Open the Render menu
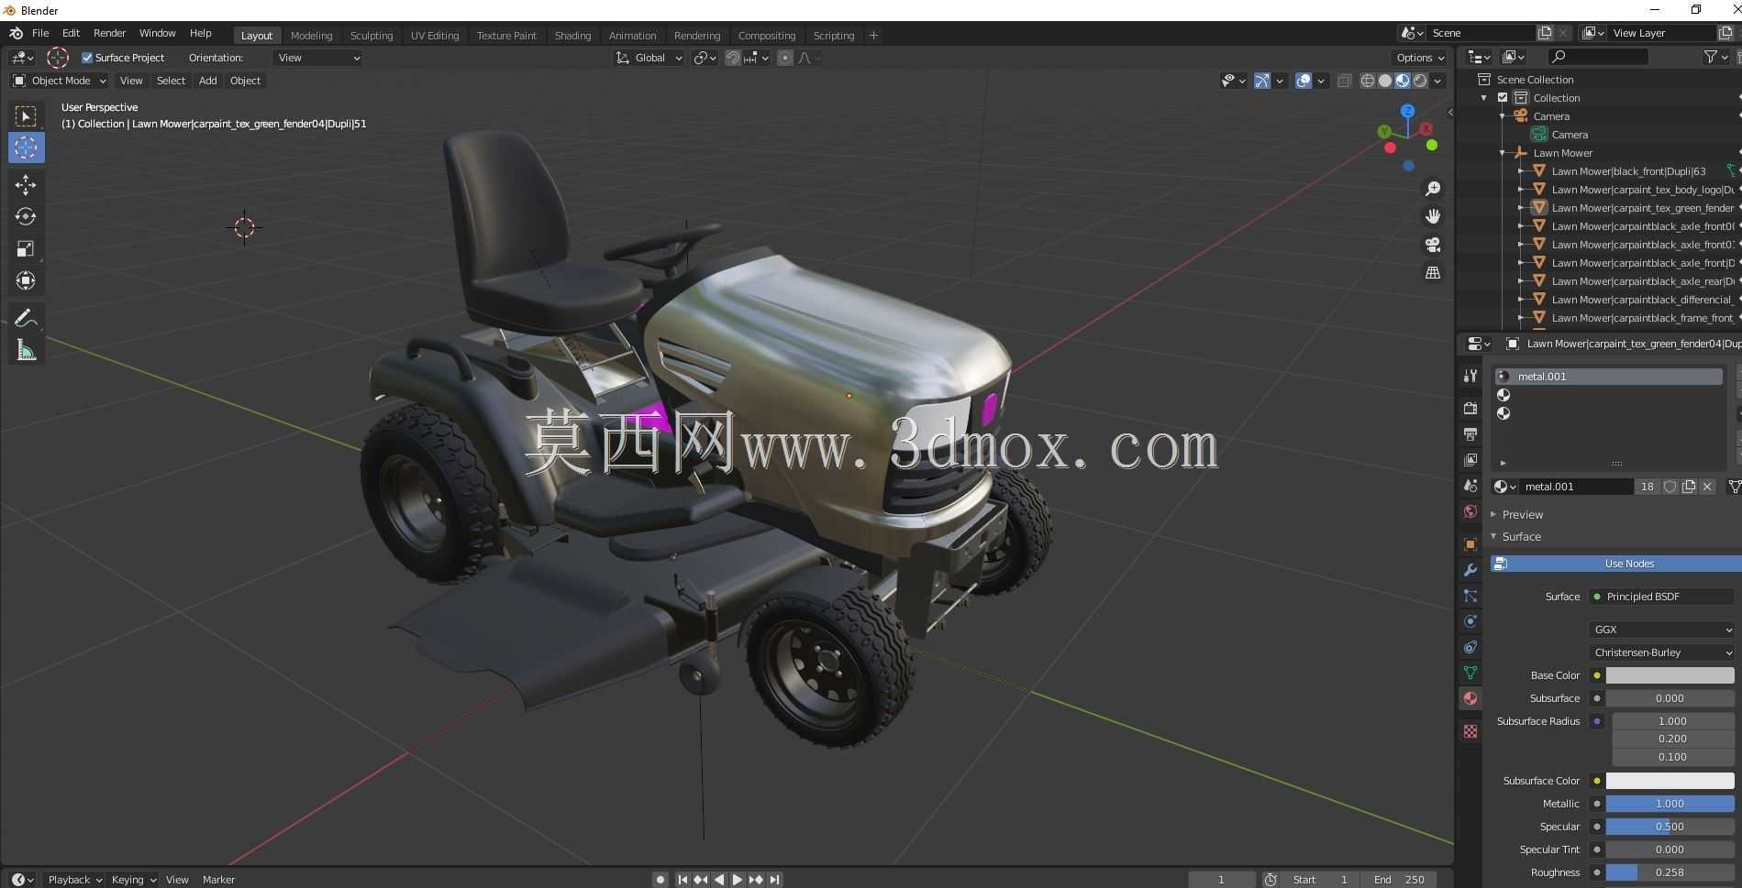The width and height of the screenshot is (1742, 888). point(109,33)
